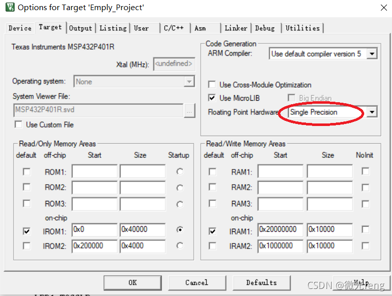
Task: Click the Keil uVision app icon in title bar
Action: [x=10, y=7]
